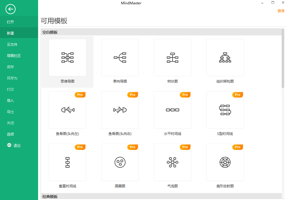288x200 pixels.
Task: Click Pro badge on 鱼骨图(头向左)
Action: pos(80,95)
